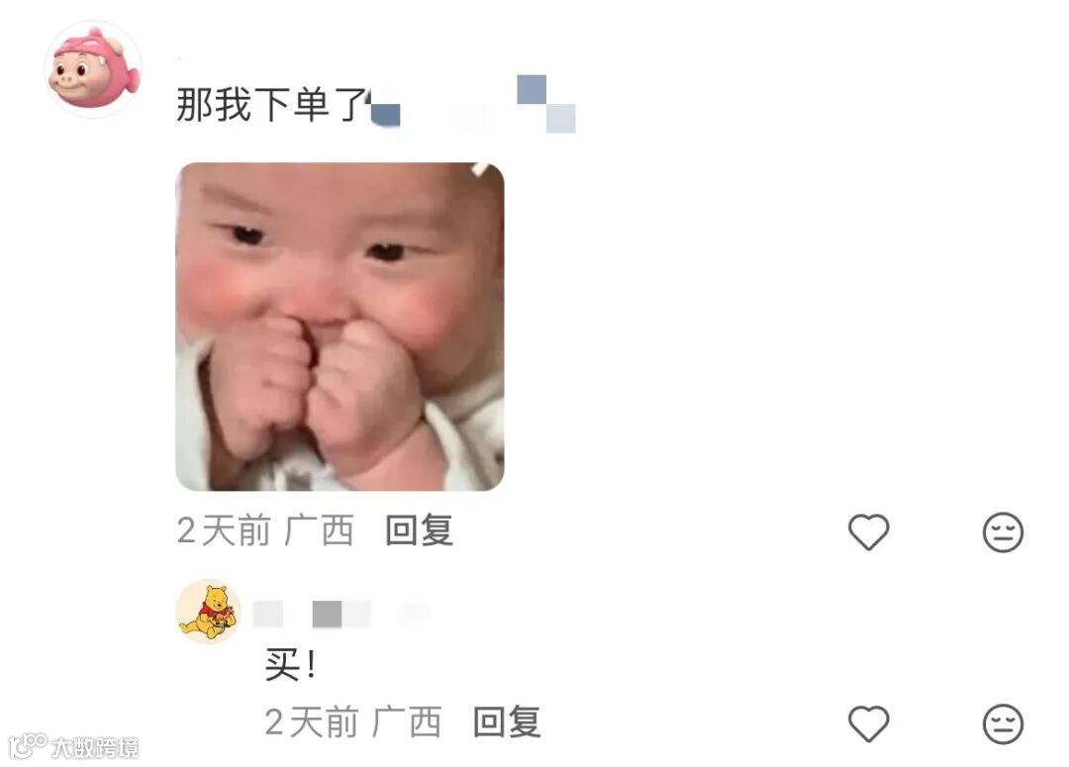Open the pink pig avatar profile
Screen dimensions: 1069x767
click(93, 68)
